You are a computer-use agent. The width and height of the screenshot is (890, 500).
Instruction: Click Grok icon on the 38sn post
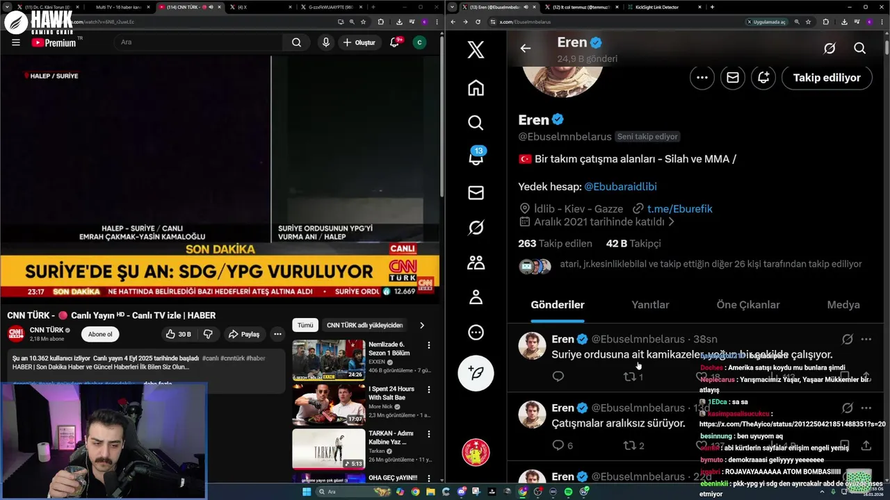848,339
